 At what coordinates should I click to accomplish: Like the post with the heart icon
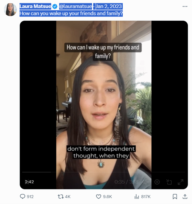click(x=99, y=197)
